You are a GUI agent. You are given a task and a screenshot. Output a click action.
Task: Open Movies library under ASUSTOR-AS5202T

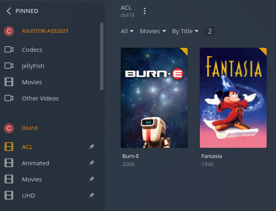pyautogui.click(x=32, y=82)
